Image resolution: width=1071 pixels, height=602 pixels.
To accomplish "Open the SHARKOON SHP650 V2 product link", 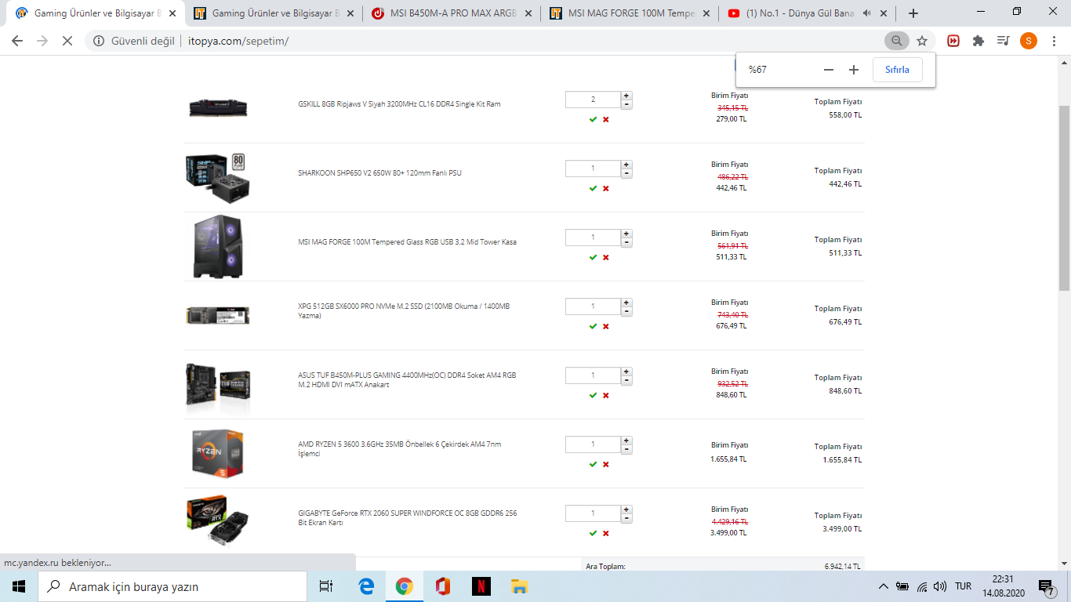I will 379,173.
